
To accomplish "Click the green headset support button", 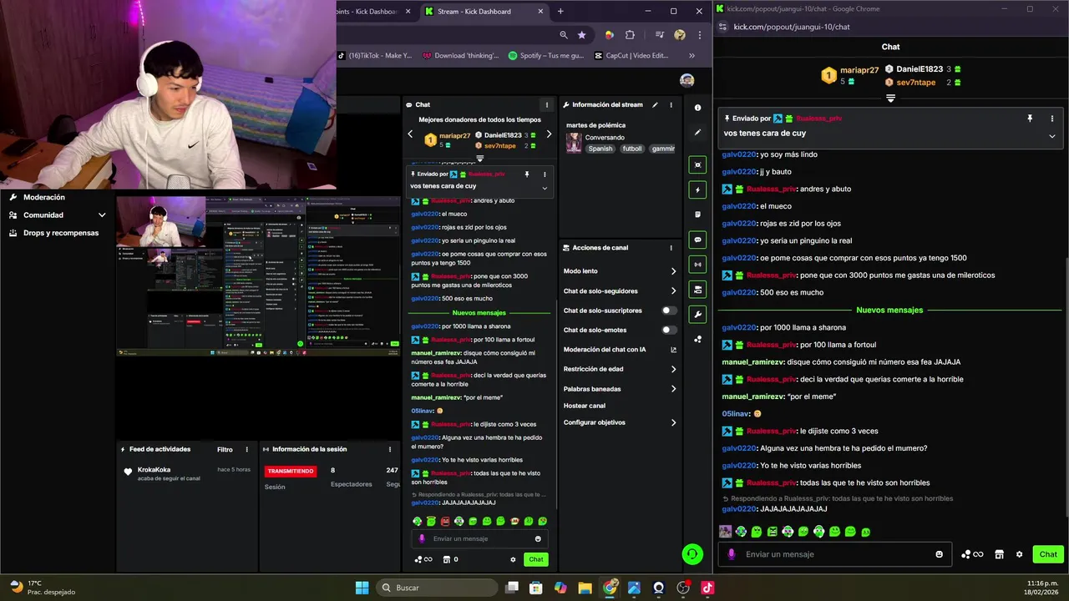I will coord(692,553).
